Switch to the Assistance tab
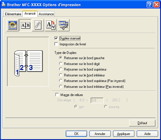 [46, 14]
